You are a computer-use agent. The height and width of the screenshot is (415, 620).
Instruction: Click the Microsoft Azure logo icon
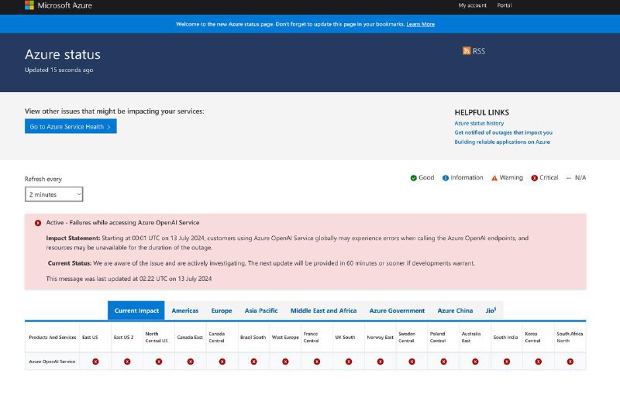[x=29, y=5]
